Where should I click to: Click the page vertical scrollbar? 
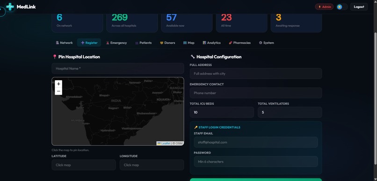click(x=375, y=98)
